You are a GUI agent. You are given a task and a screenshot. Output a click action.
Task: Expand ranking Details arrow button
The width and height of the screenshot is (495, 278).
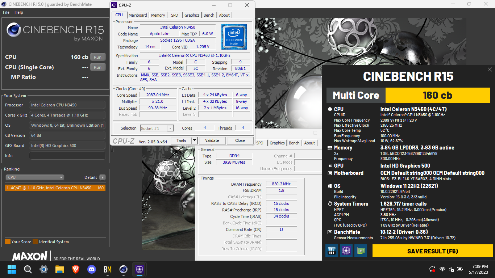point(103,177)
